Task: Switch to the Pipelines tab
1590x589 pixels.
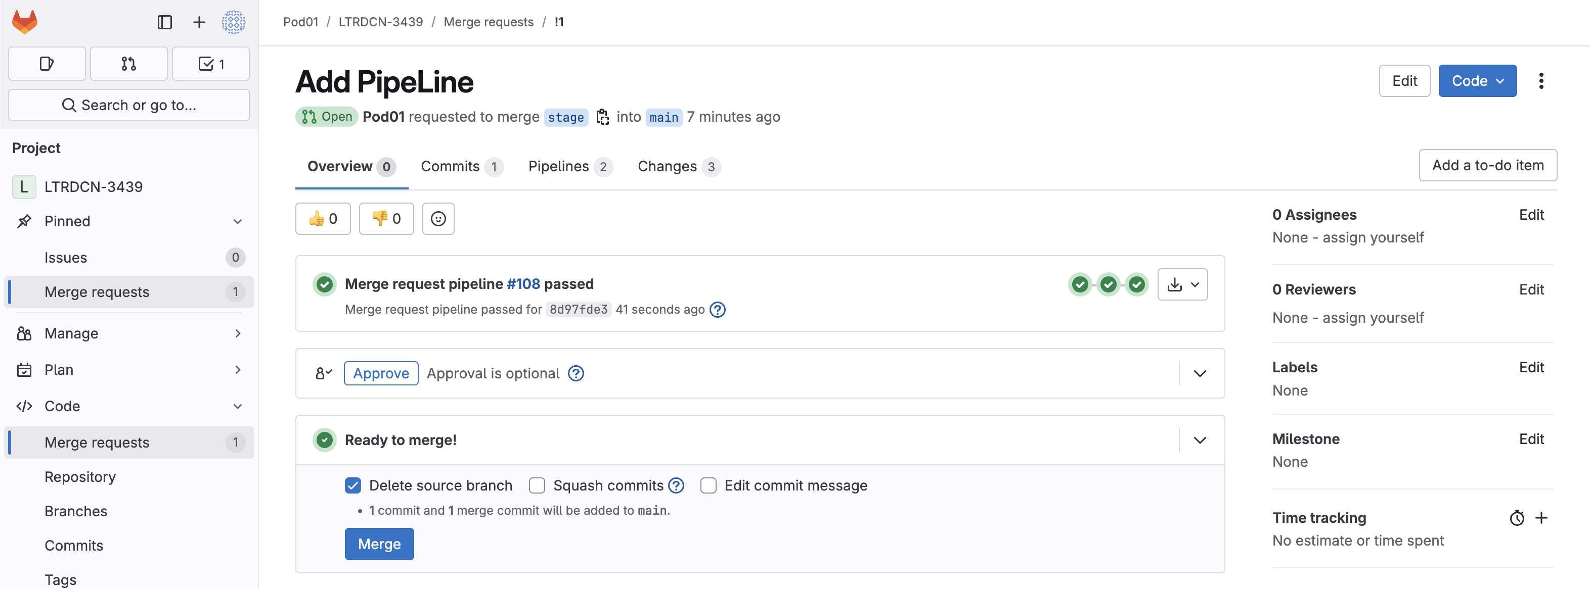Action: pos(569,167)
